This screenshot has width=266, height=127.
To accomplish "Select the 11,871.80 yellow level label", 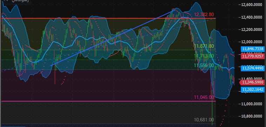I will click(x=204, y=46).
